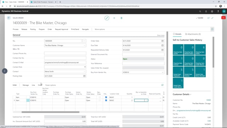Screen dimensions: 227x128
Task: Open the Order Date calendar picker
Action: coord(162,41)
